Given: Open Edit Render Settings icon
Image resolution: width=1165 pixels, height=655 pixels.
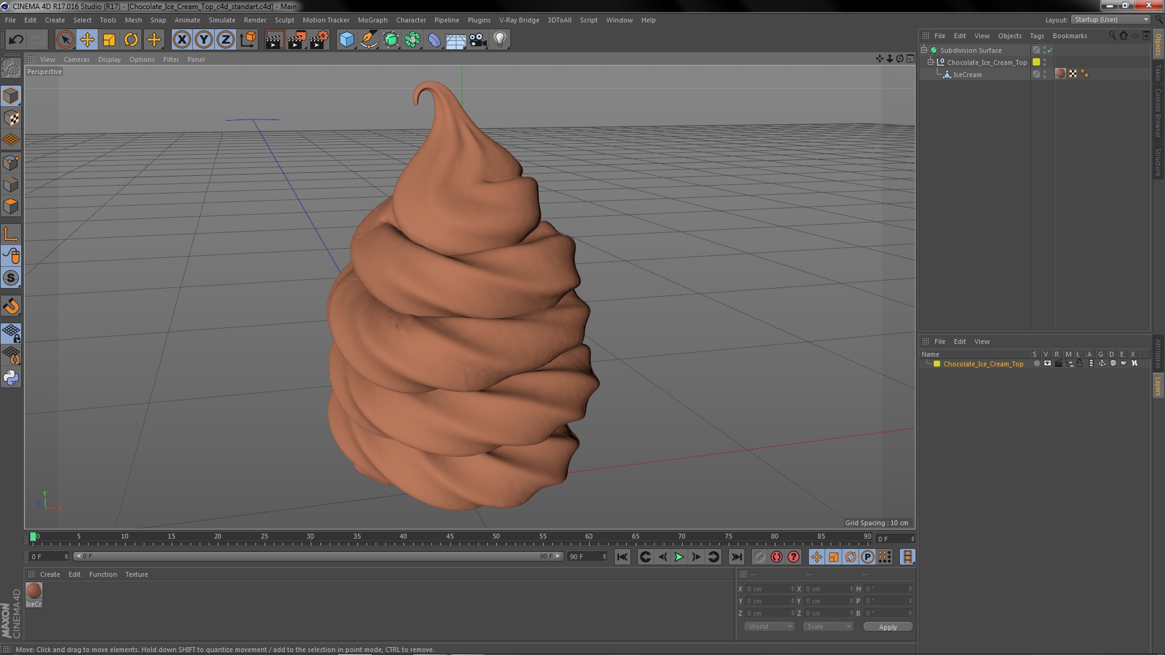Looking at the screenshot, I should 319,40.
